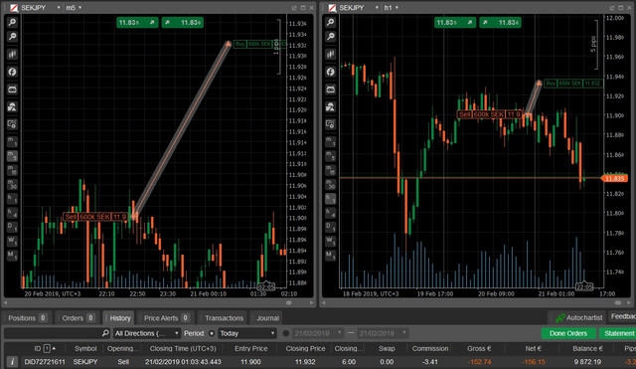Open chart type selector in h1 chart
Viewport: 636px width, 369px height.
(x=331, y=54)
